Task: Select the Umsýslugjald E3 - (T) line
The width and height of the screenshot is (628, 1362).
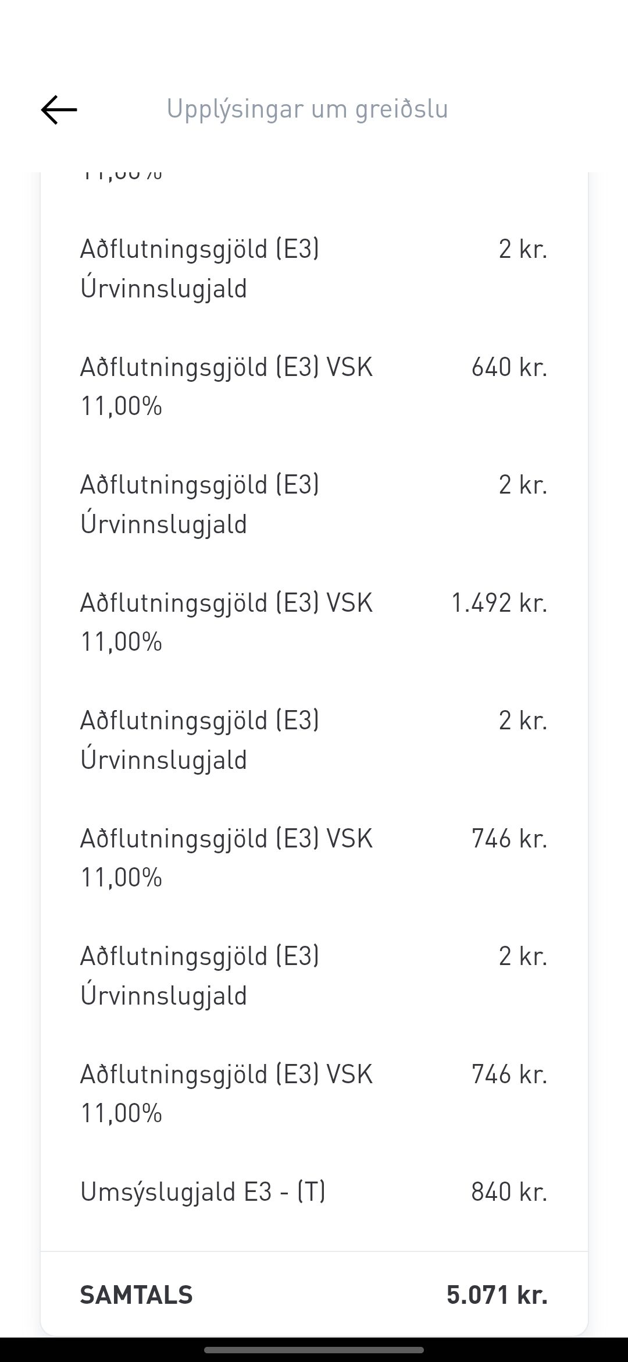Action: point(202,1191)
